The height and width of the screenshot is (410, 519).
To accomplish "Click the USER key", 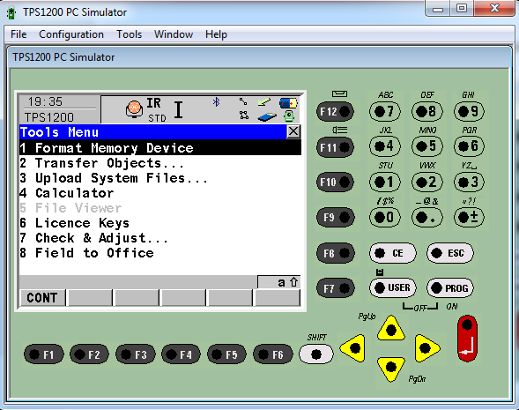I will [x=393, y=287].
